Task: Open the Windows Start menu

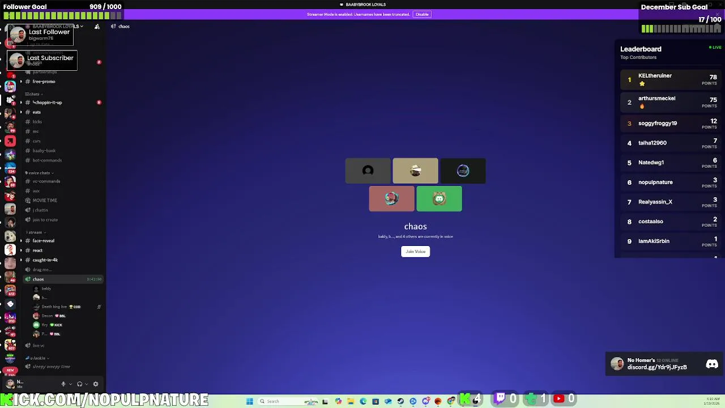Action: pyautogui.click(x=250, y=401)
